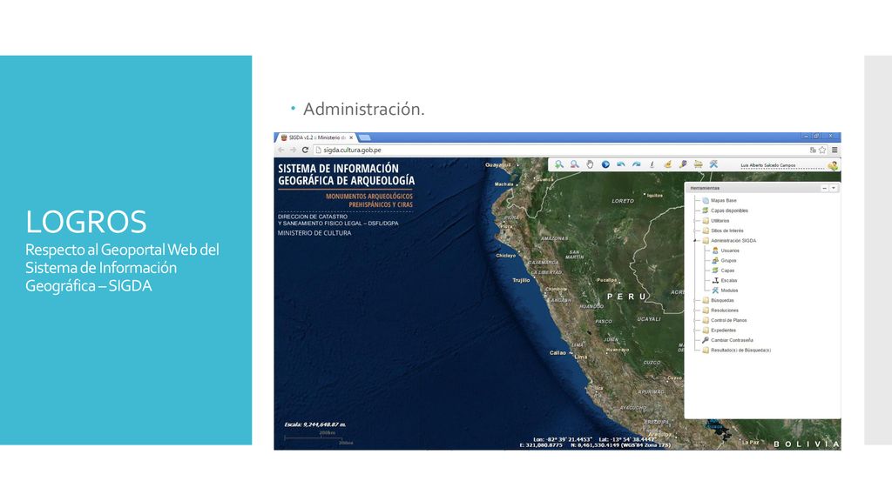Open the Expedientes folder

tap(723, 331)
